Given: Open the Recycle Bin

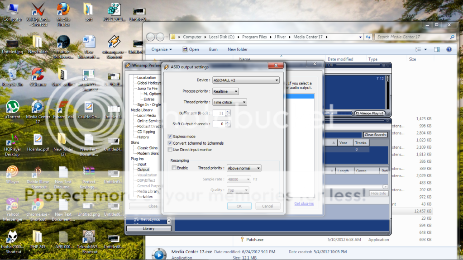Looking at the screenshot, I should point(12,77).
